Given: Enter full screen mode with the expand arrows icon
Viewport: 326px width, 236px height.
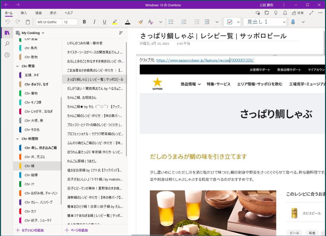Looking at the screenshot, I should [x=311, y=13].
